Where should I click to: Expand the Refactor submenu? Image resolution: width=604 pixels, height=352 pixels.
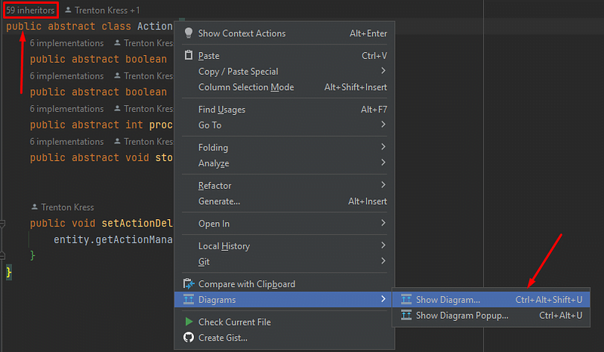[285, 186]
